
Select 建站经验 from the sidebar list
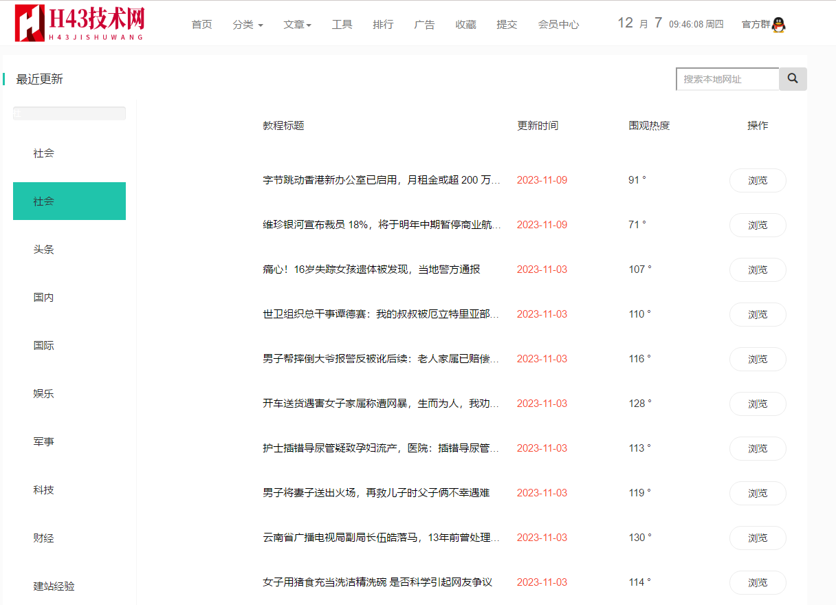pyautogui.click(x=54, y=586)
